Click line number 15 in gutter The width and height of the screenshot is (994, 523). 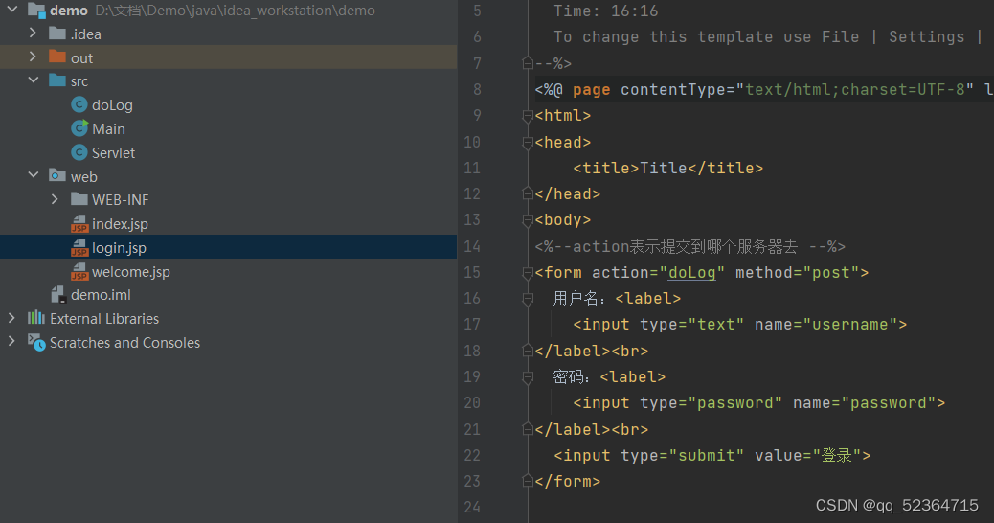(472, 273)
